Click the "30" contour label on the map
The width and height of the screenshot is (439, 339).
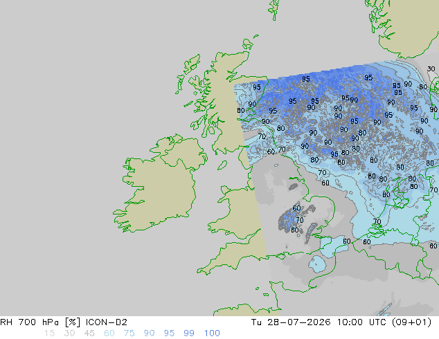[x=431, y=68]
